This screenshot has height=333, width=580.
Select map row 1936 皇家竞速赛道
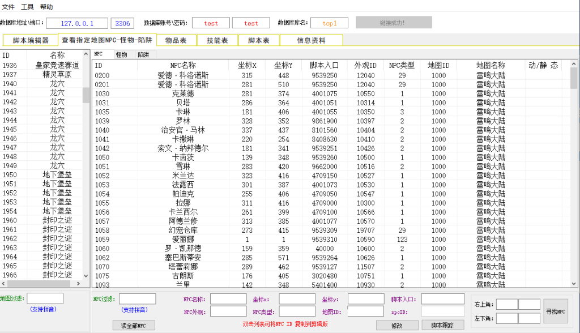coord(41,66)
